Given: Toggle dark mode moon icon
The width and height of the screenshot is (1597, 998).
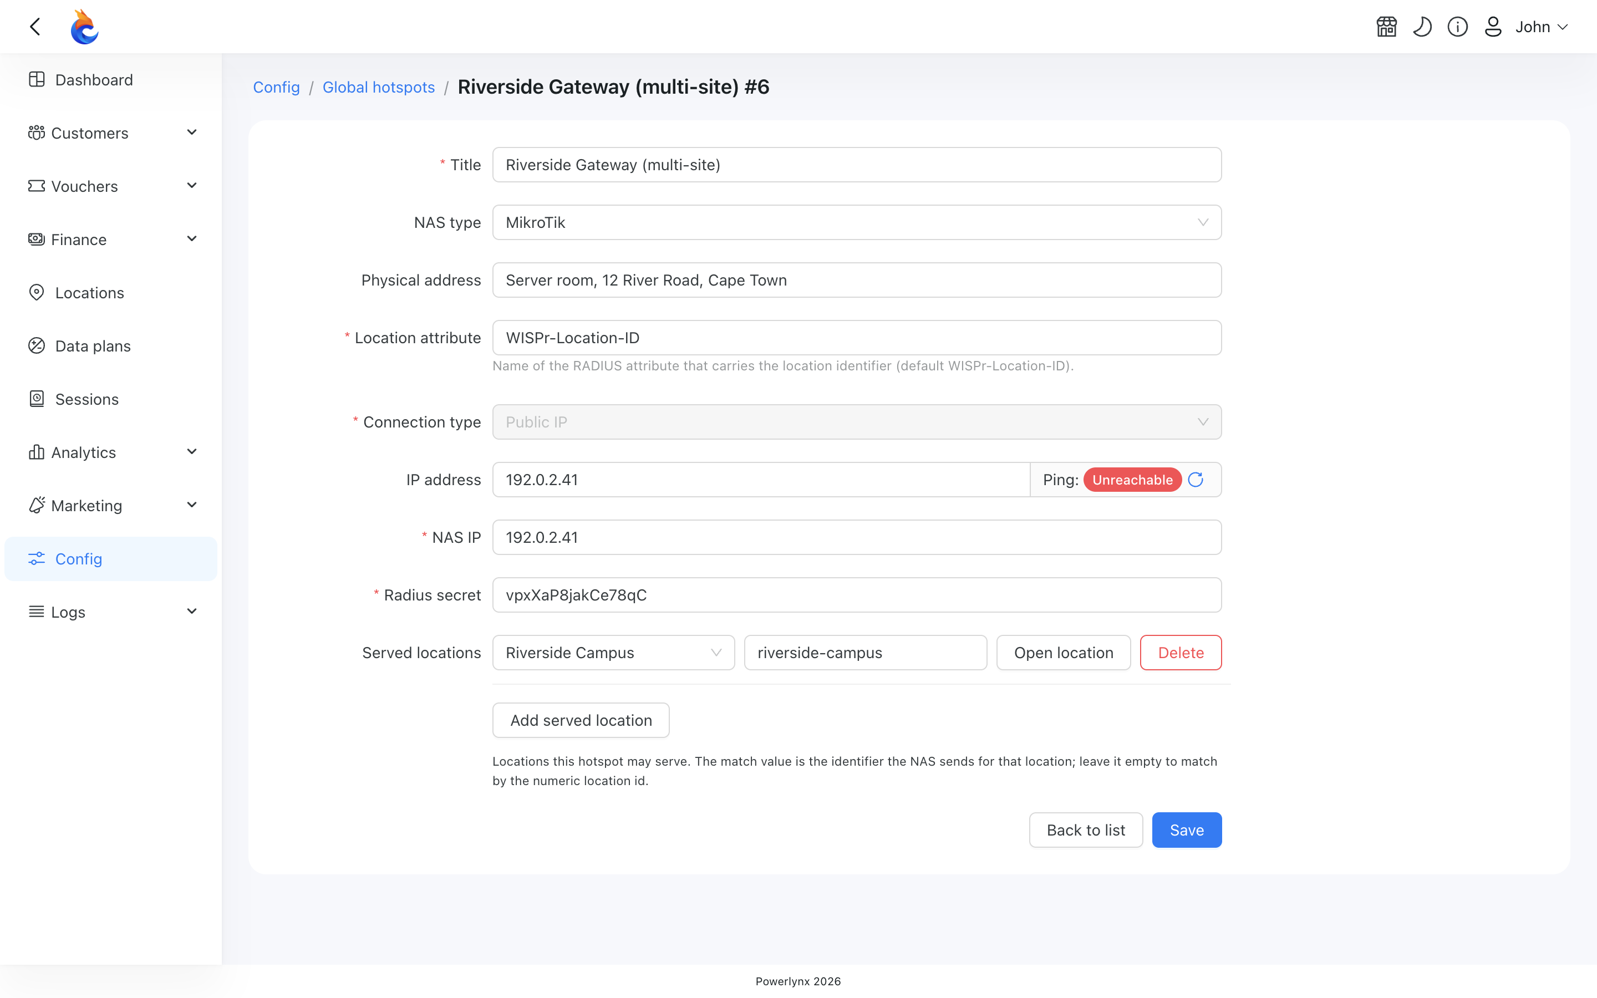Looking at the screenshot, I should pyautogui.click(x=1422, y=27).
